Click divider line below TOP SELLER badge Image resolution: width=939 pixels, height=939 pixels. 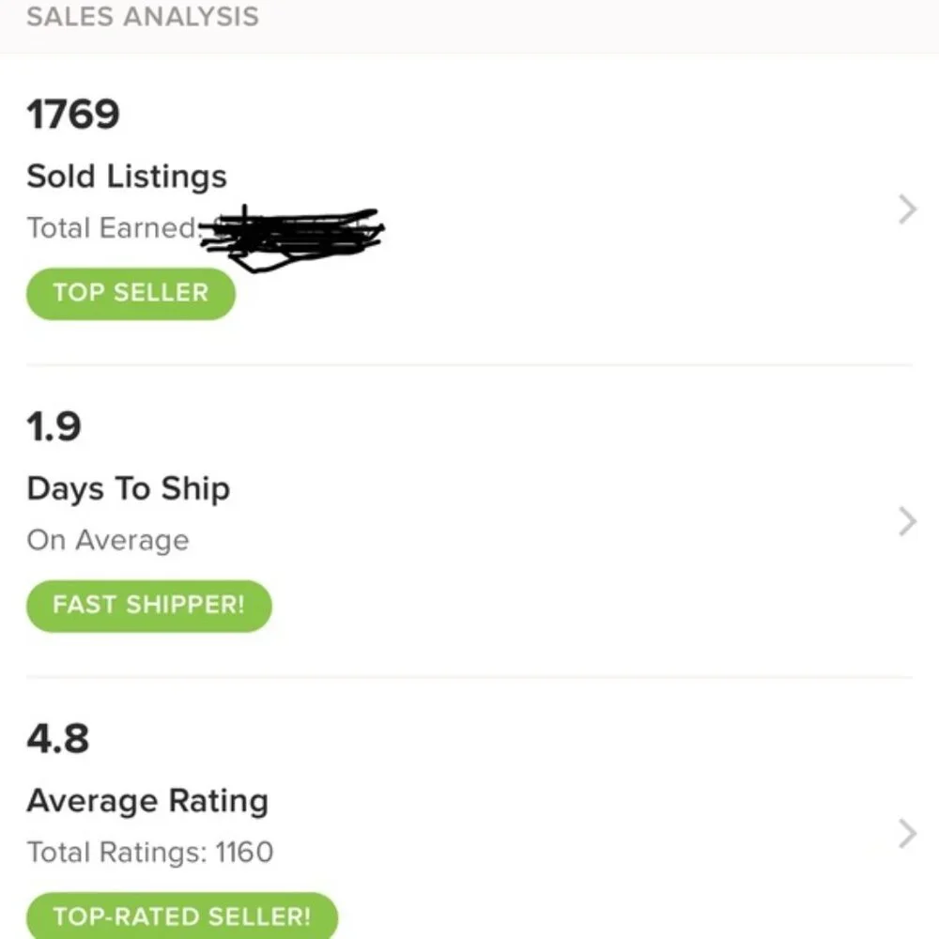(x=469, y=364)
